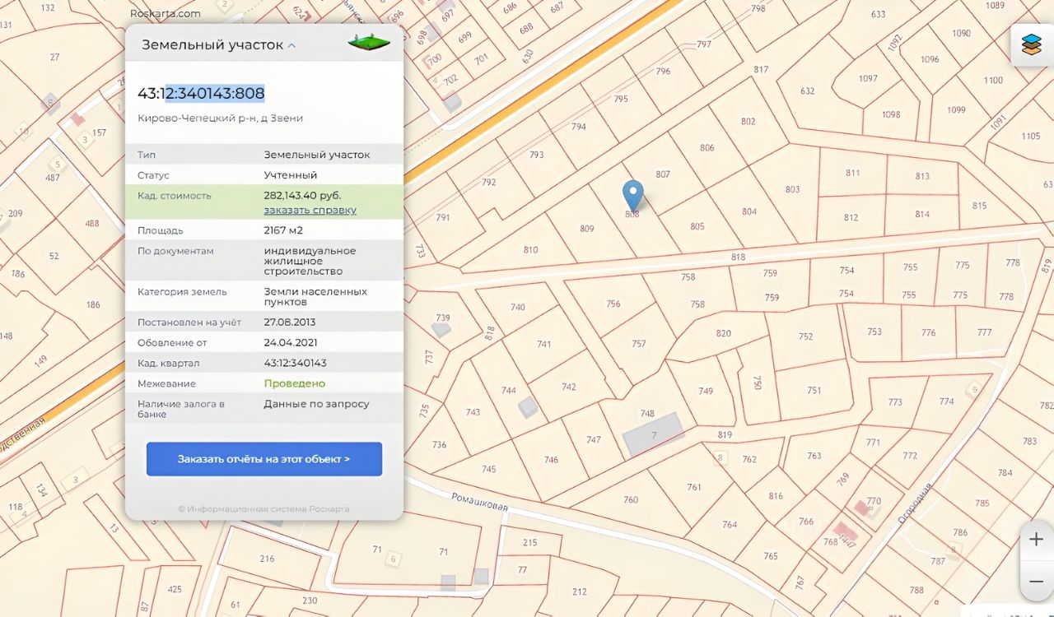This screenshot has width=1054, height=617.
Task: Click the gray building numbered 7
Action: coord(653,434)
